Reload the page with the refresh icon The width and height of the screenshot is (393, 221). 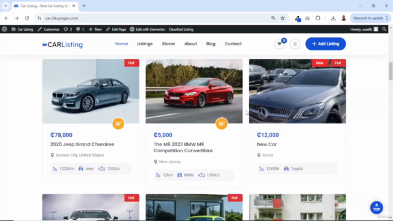click(x=27, y=18)
